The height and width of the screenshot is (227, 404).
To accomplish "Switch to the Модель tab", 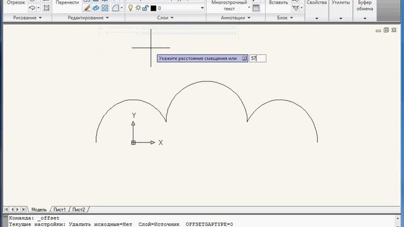I will (39, 209).
